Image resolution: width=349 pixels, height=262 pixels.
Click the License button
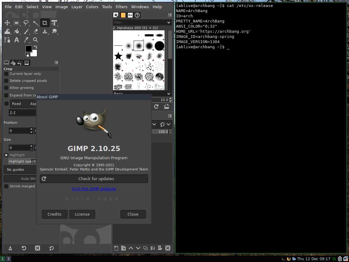pos(82,214)
